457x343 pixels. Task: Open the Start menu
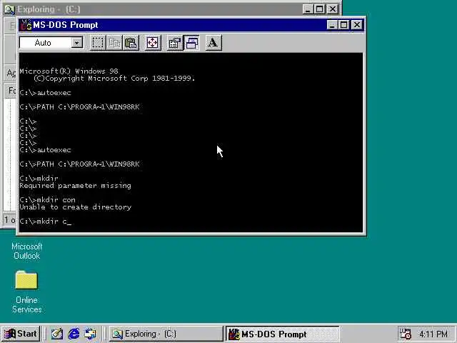pos(21,334)
